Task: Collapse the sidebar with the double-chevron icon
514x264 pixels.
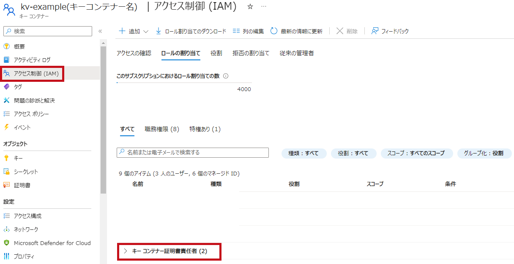Action: (x=100, y=31)
